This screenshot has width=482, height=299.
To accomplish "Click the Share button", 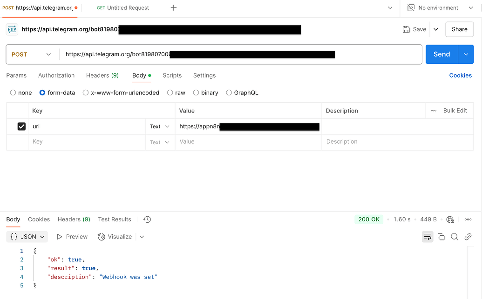I will (459, 29).
